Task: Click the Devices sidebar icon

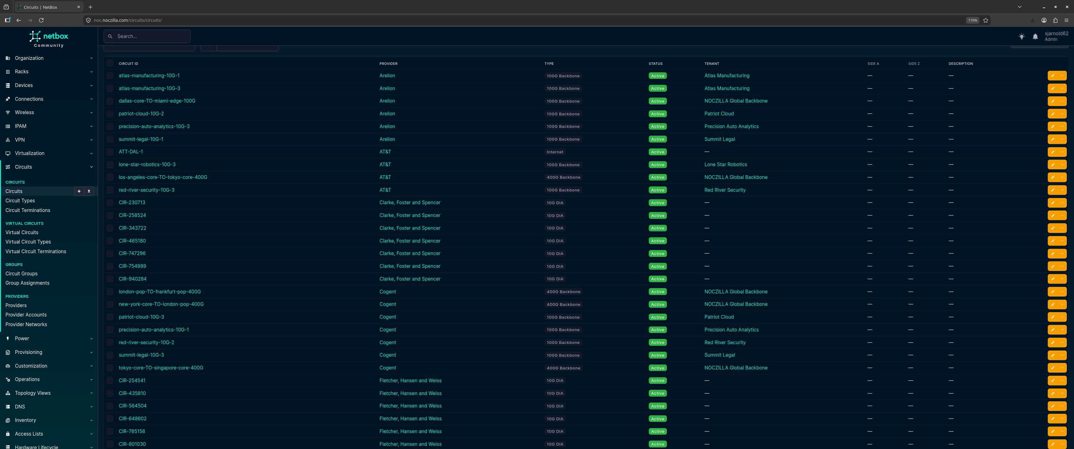Action: click(x=7, y=85)
